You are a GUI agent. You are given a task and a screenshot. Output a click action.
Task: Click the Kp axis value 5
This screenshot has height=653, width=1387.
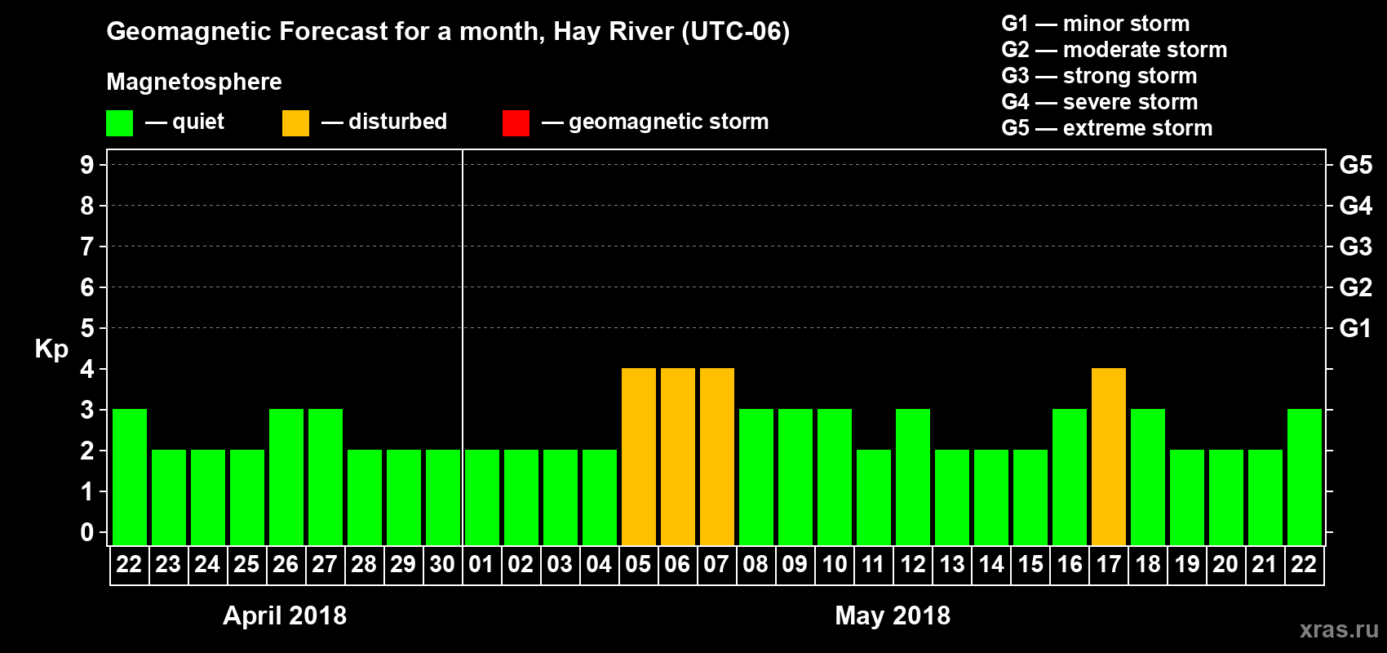pos(87,328)
